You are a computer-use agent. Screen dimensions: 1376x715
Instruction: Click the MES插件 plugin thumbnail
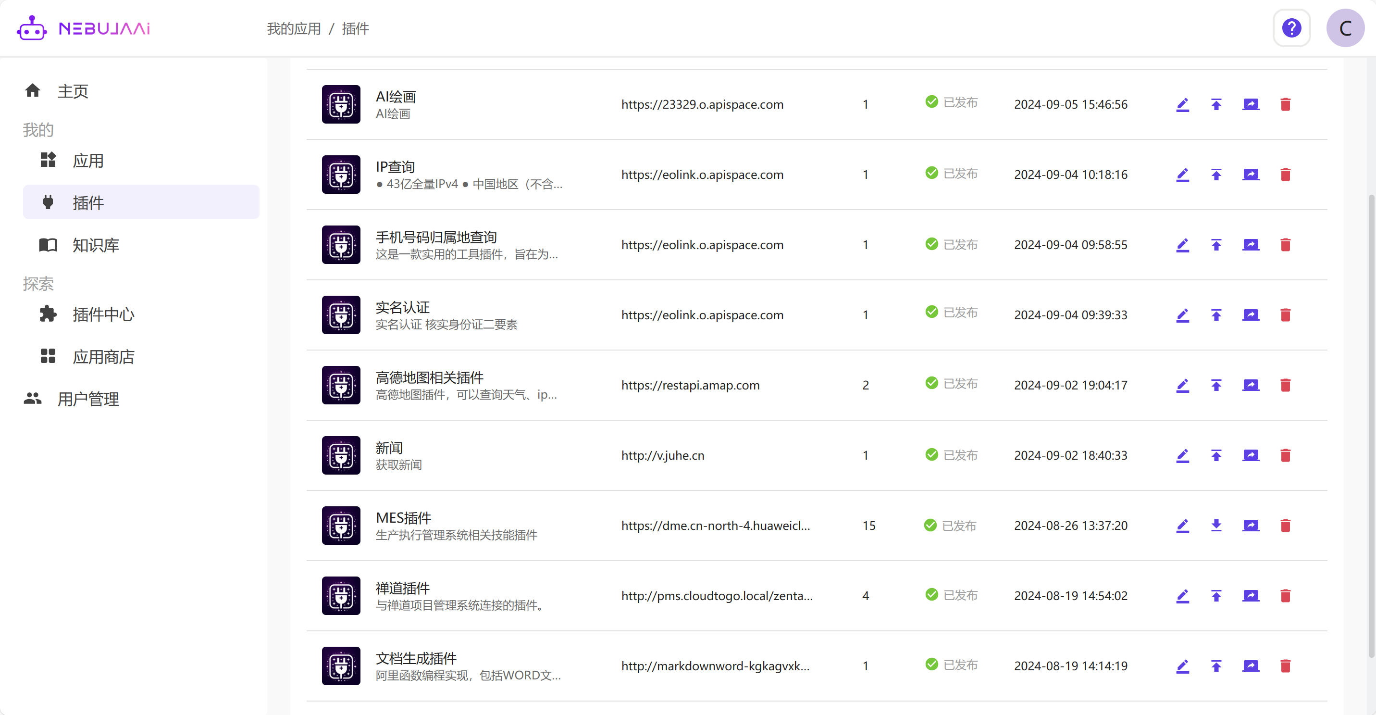click(x=341, y=525)
